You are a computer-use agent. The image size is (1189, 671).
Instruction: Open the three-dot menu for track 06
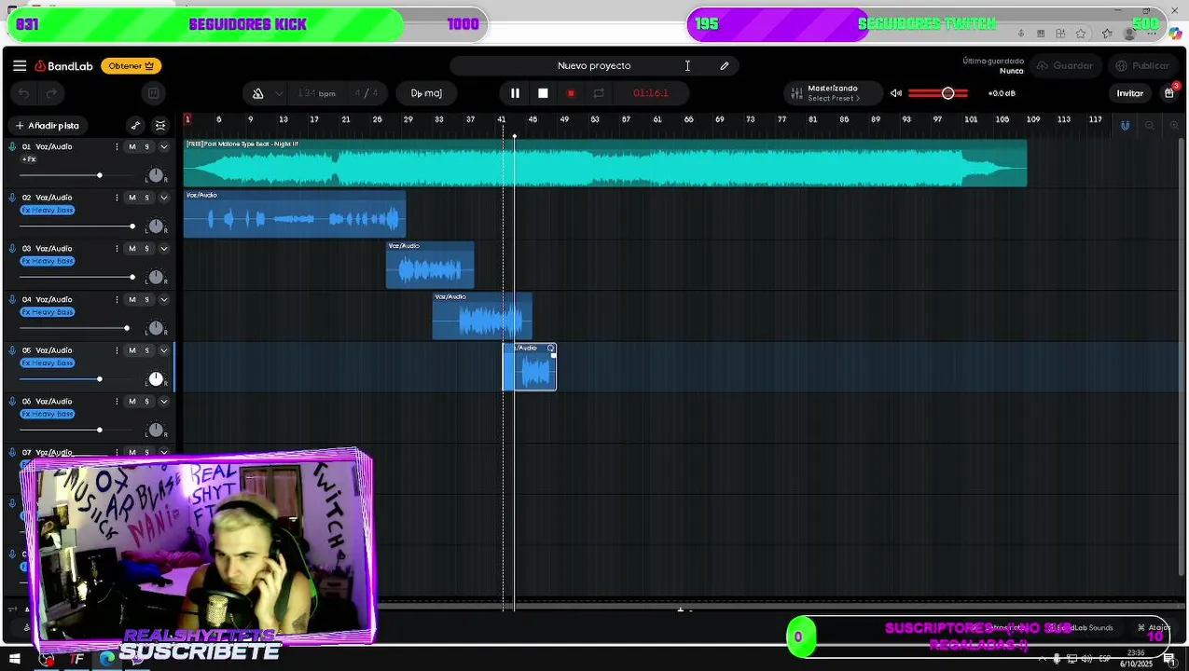117,401
